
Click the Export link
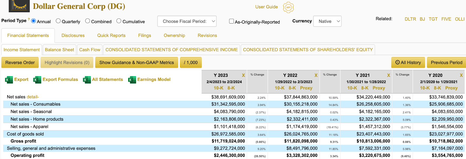click(x=21, y=80)
